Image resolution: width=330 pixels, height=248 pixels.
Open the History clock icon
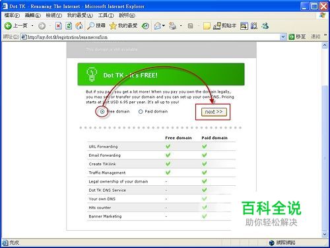coord(145,26)
